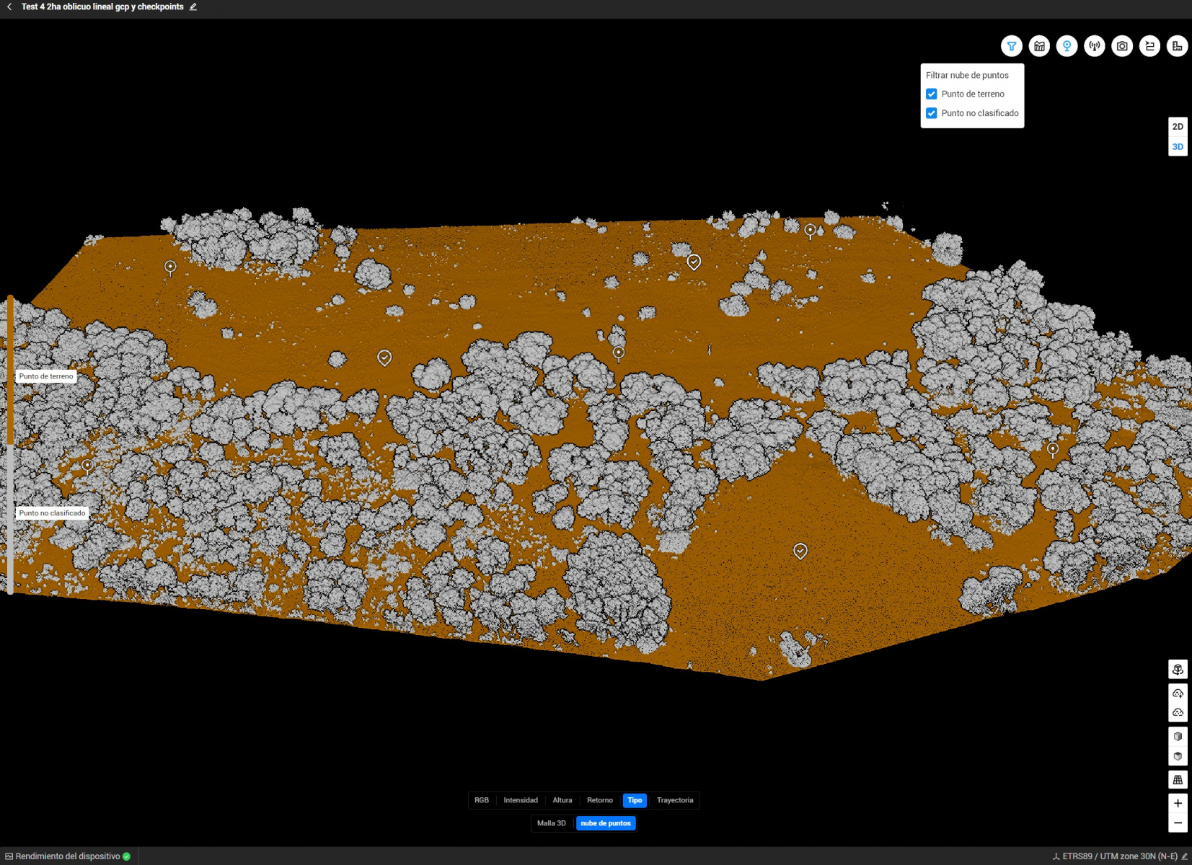Select the RGB display mode tab
1192x865 pixels.
(482, 800)
